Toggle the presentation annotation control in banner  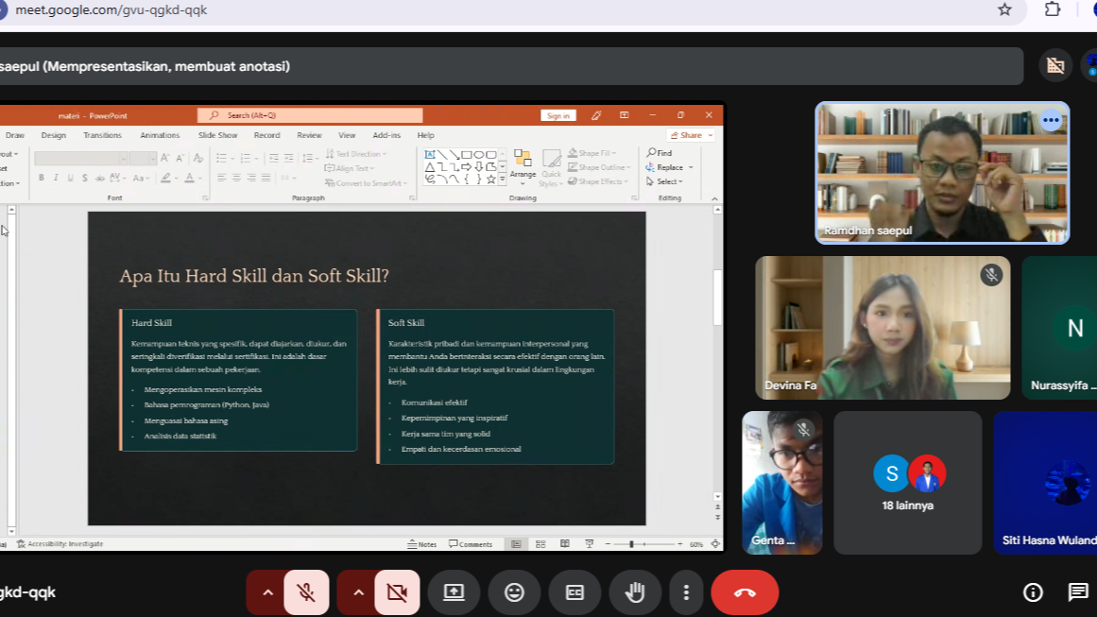coord(1055,66)
